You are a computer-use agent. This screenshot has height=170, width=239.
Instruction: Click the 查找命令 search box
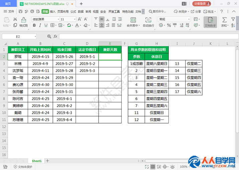(157, 11)
